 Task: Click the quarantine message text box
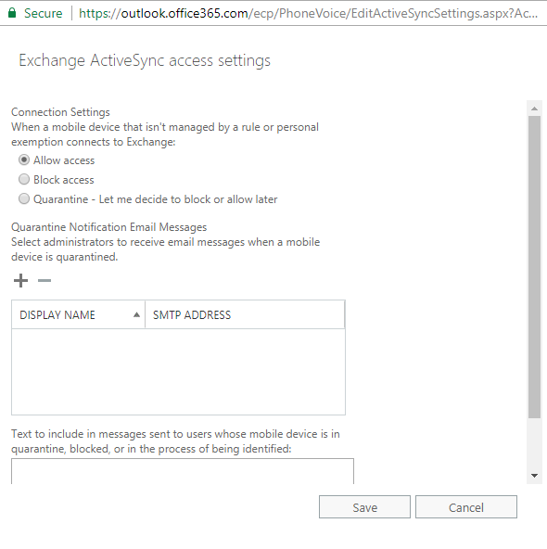183,471
